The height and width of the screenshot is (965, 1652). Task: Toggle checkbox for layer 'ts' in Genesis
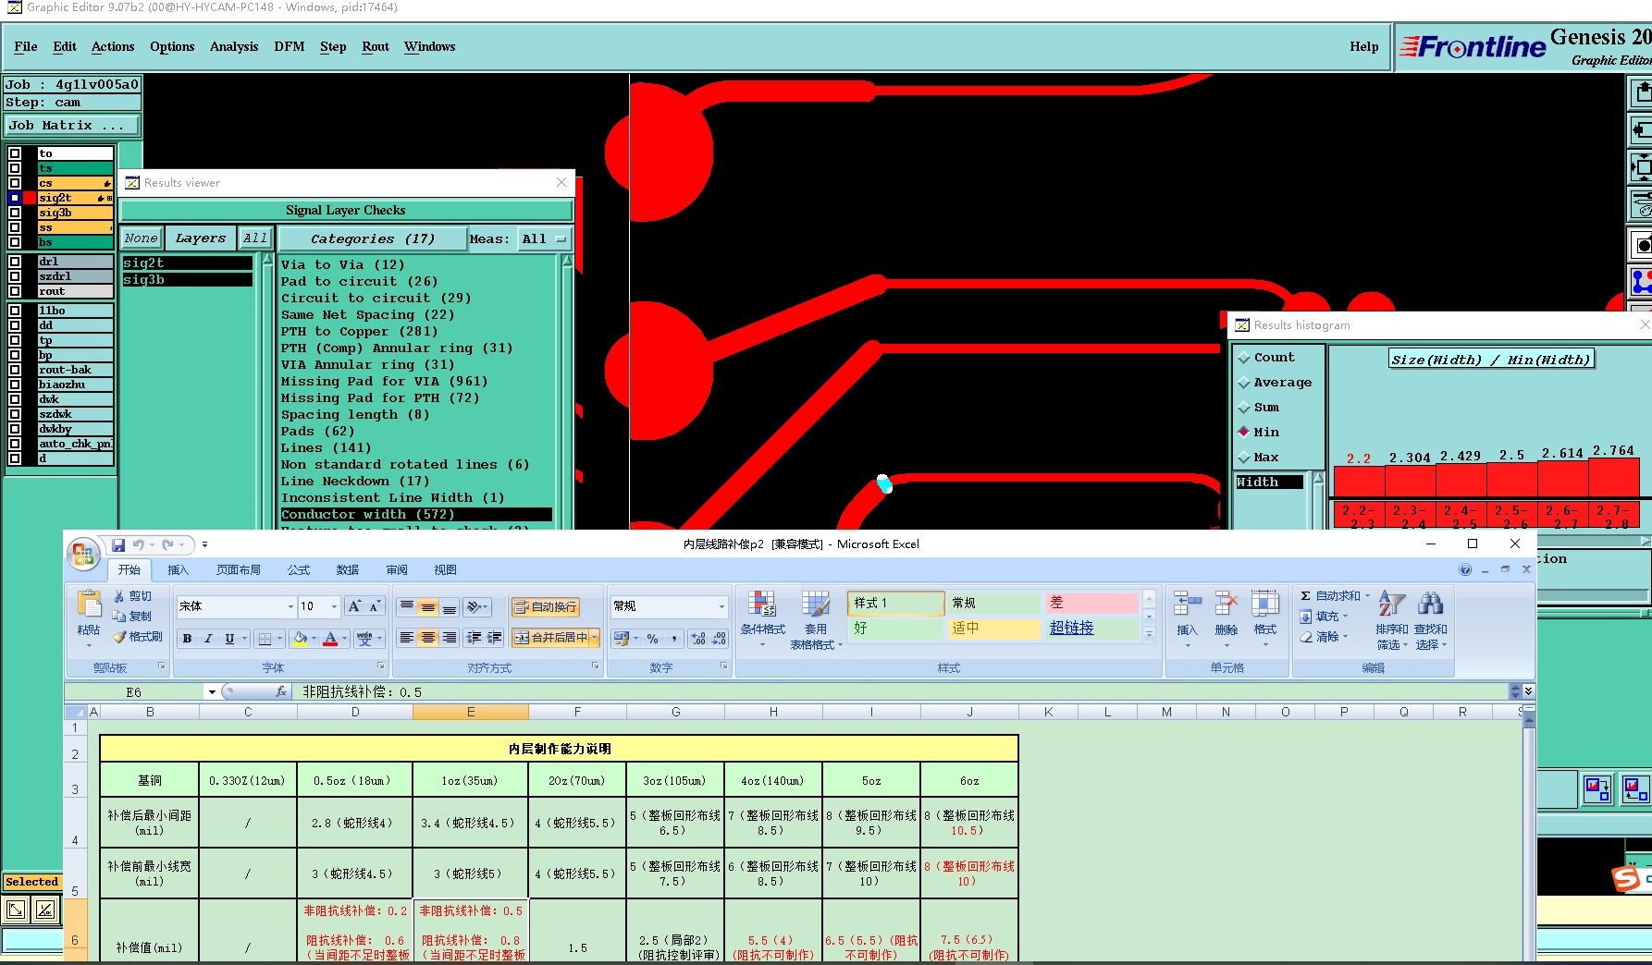(x=15, y=168)
